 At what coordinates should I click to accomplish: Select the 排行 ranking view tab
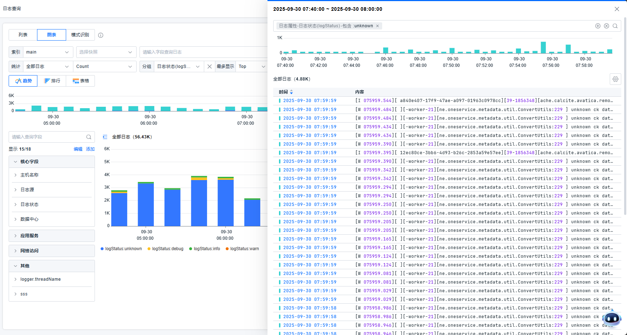[x=52, y=81]
